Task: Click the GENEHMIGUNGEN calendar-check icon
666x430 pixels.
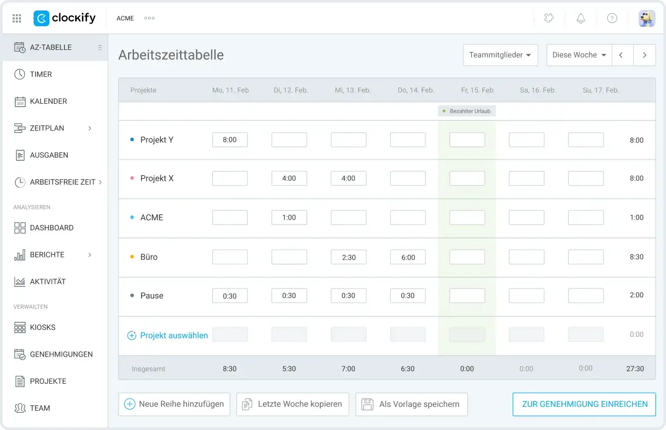Action: [x=20, y=354]
